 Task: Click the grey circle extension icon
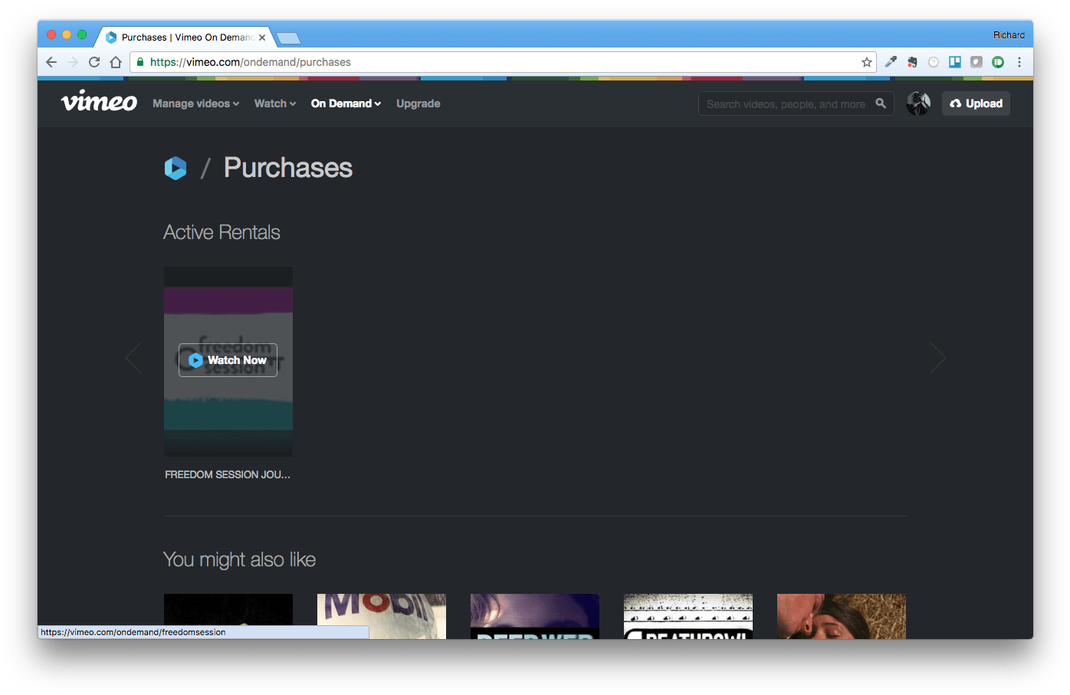pyautogui.click(x=934, y=62)
